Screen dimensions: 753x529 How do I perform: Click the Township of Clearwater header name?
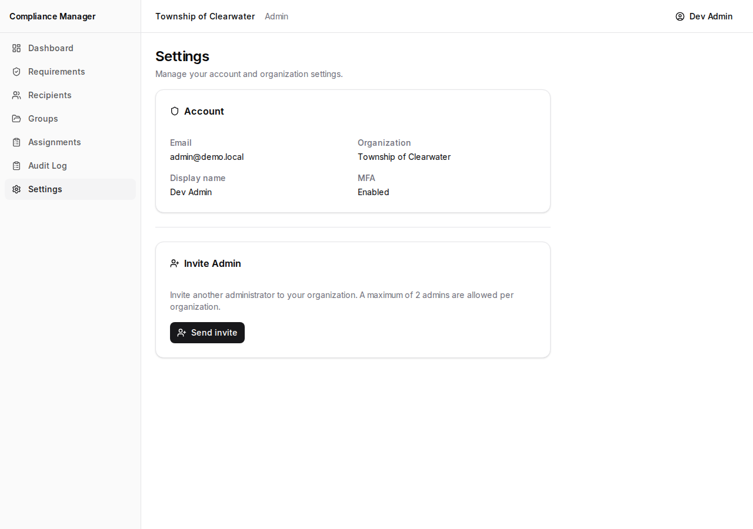coord(205,16)
